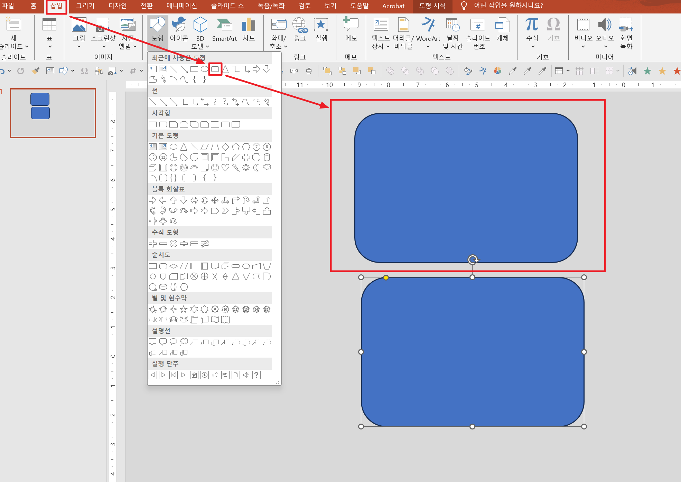The image size is (681, 482).
Task: Expand the 비디오 dropdown menu
Action: [x=583, y=46]
